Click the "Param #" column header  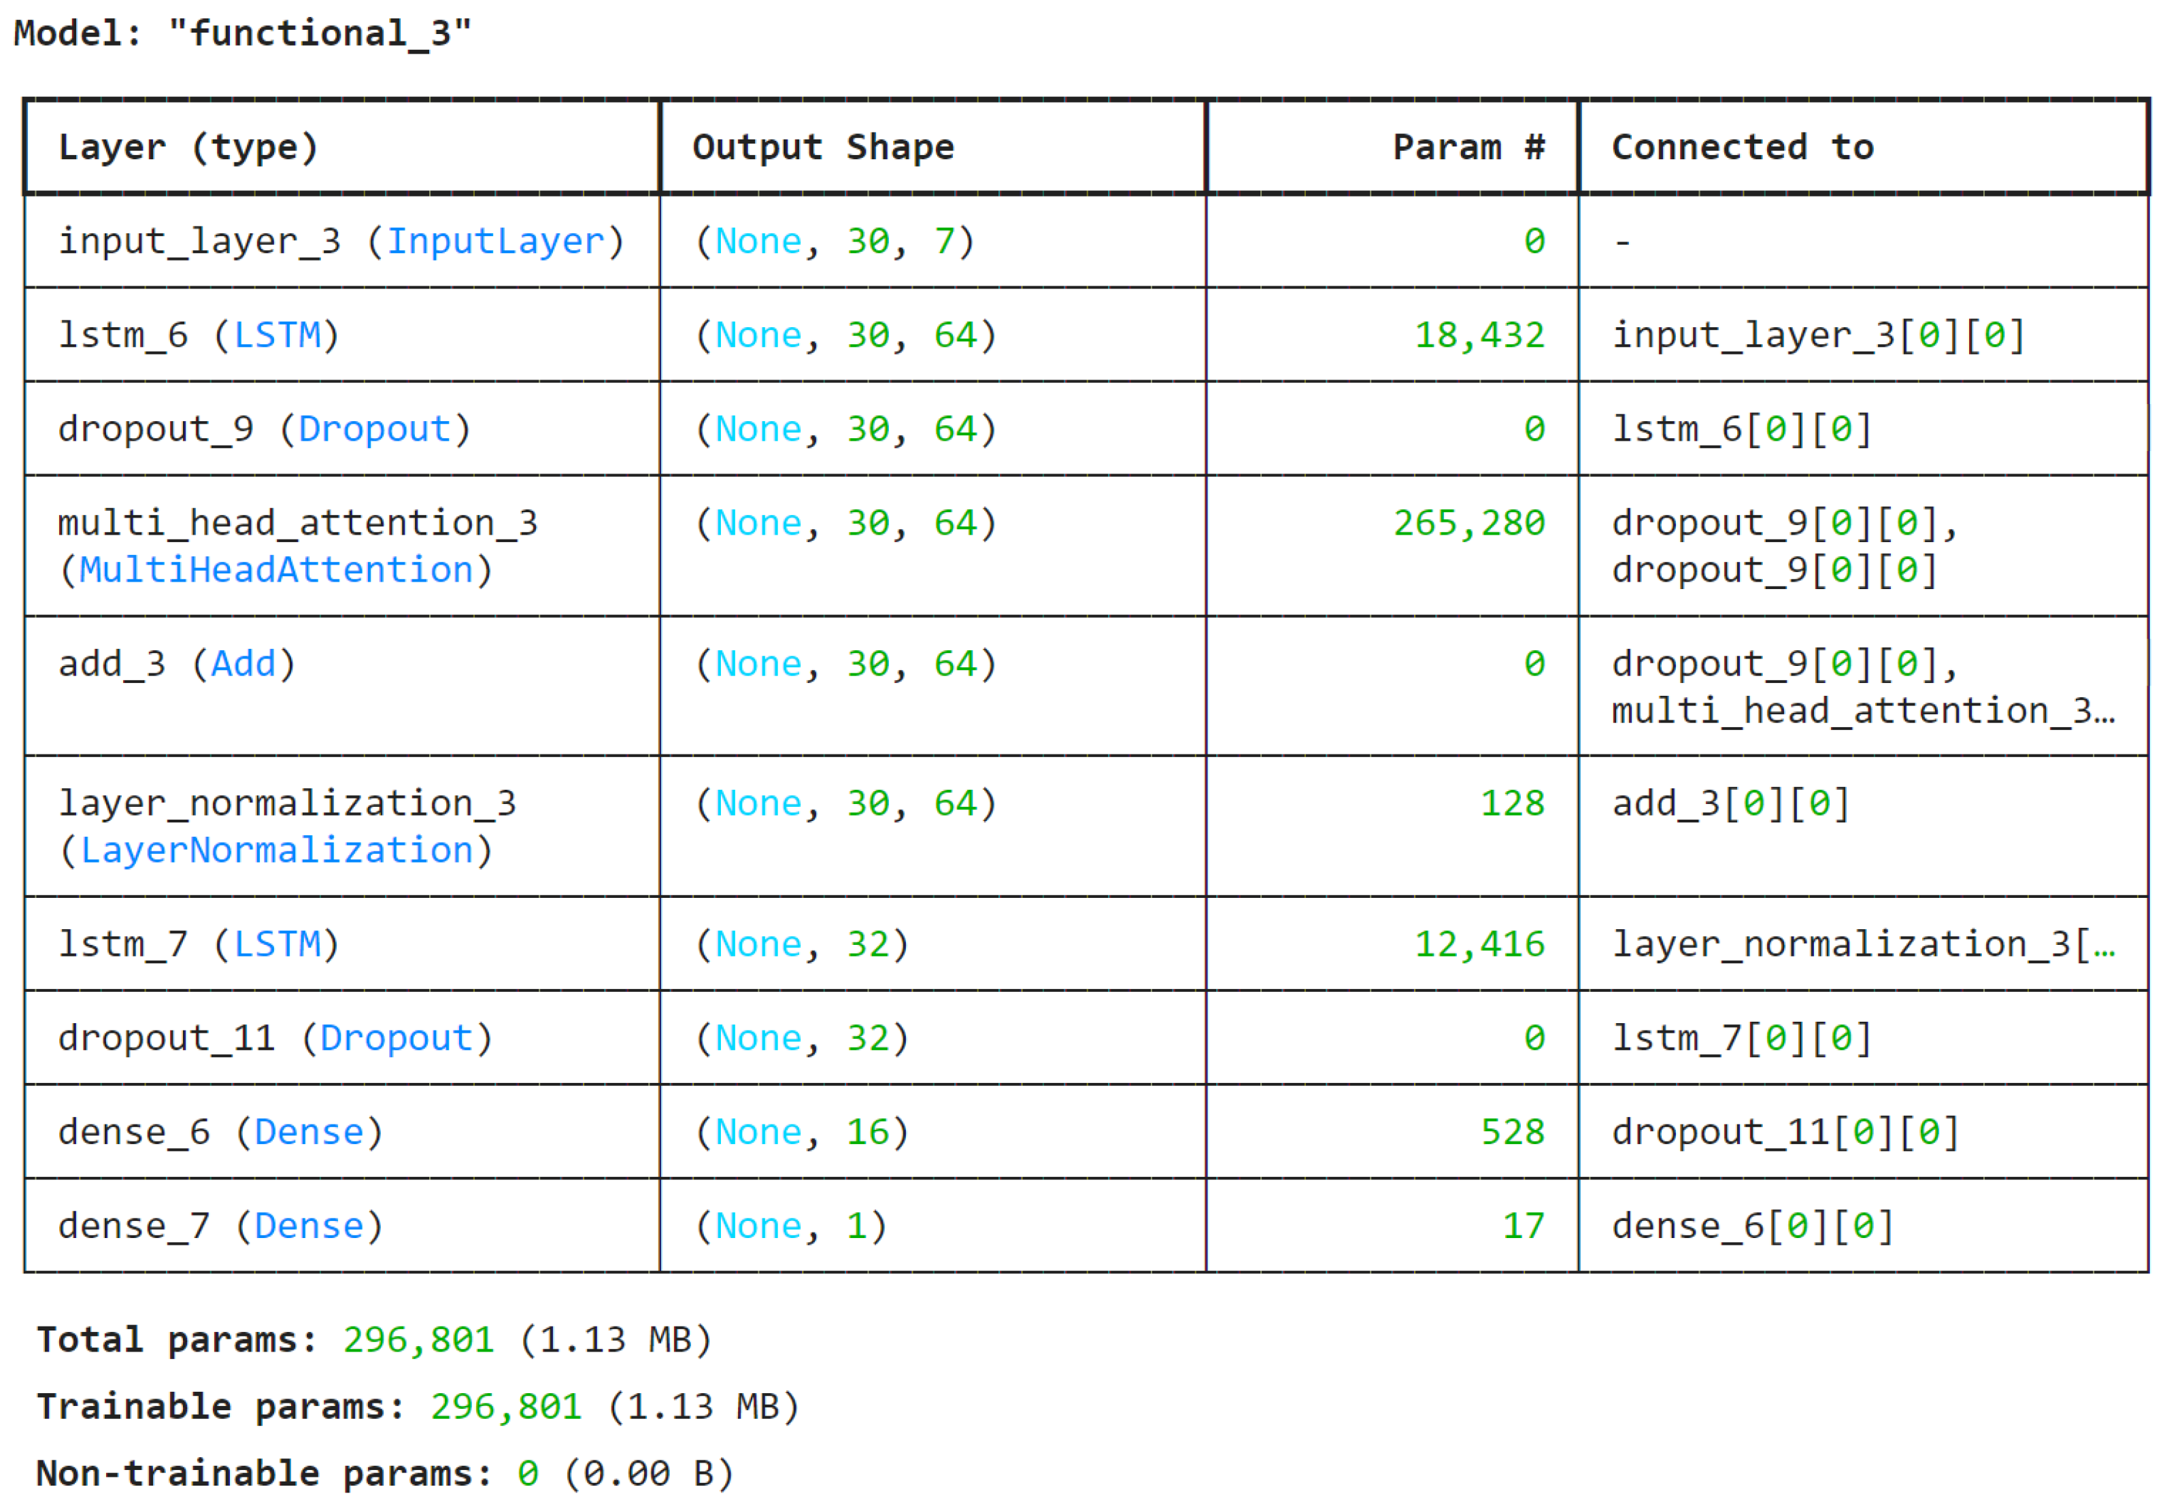pyautogui.click(x=1469, y=147)
